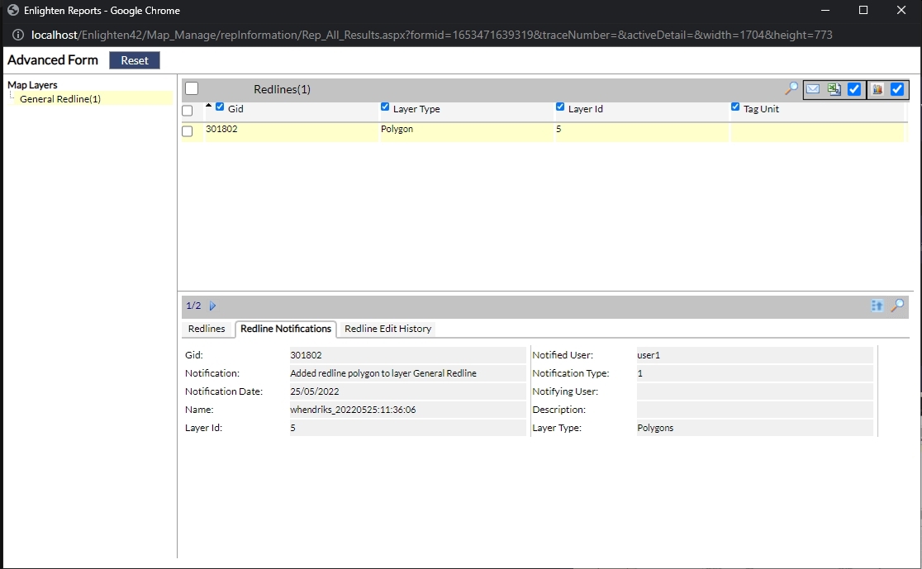Click the Polygon cell in results row
The image size is (922, 569).
point(397,130)
